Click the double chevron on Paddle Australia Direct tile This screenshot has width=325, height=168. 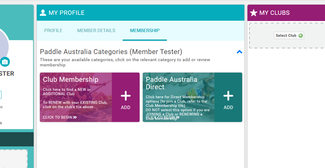[178, 117]
